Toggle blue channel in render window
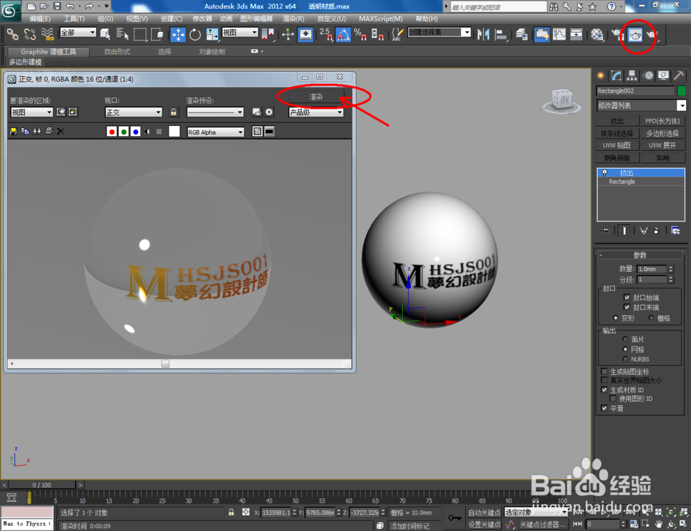Screen dimensions: 691x531 135,131
